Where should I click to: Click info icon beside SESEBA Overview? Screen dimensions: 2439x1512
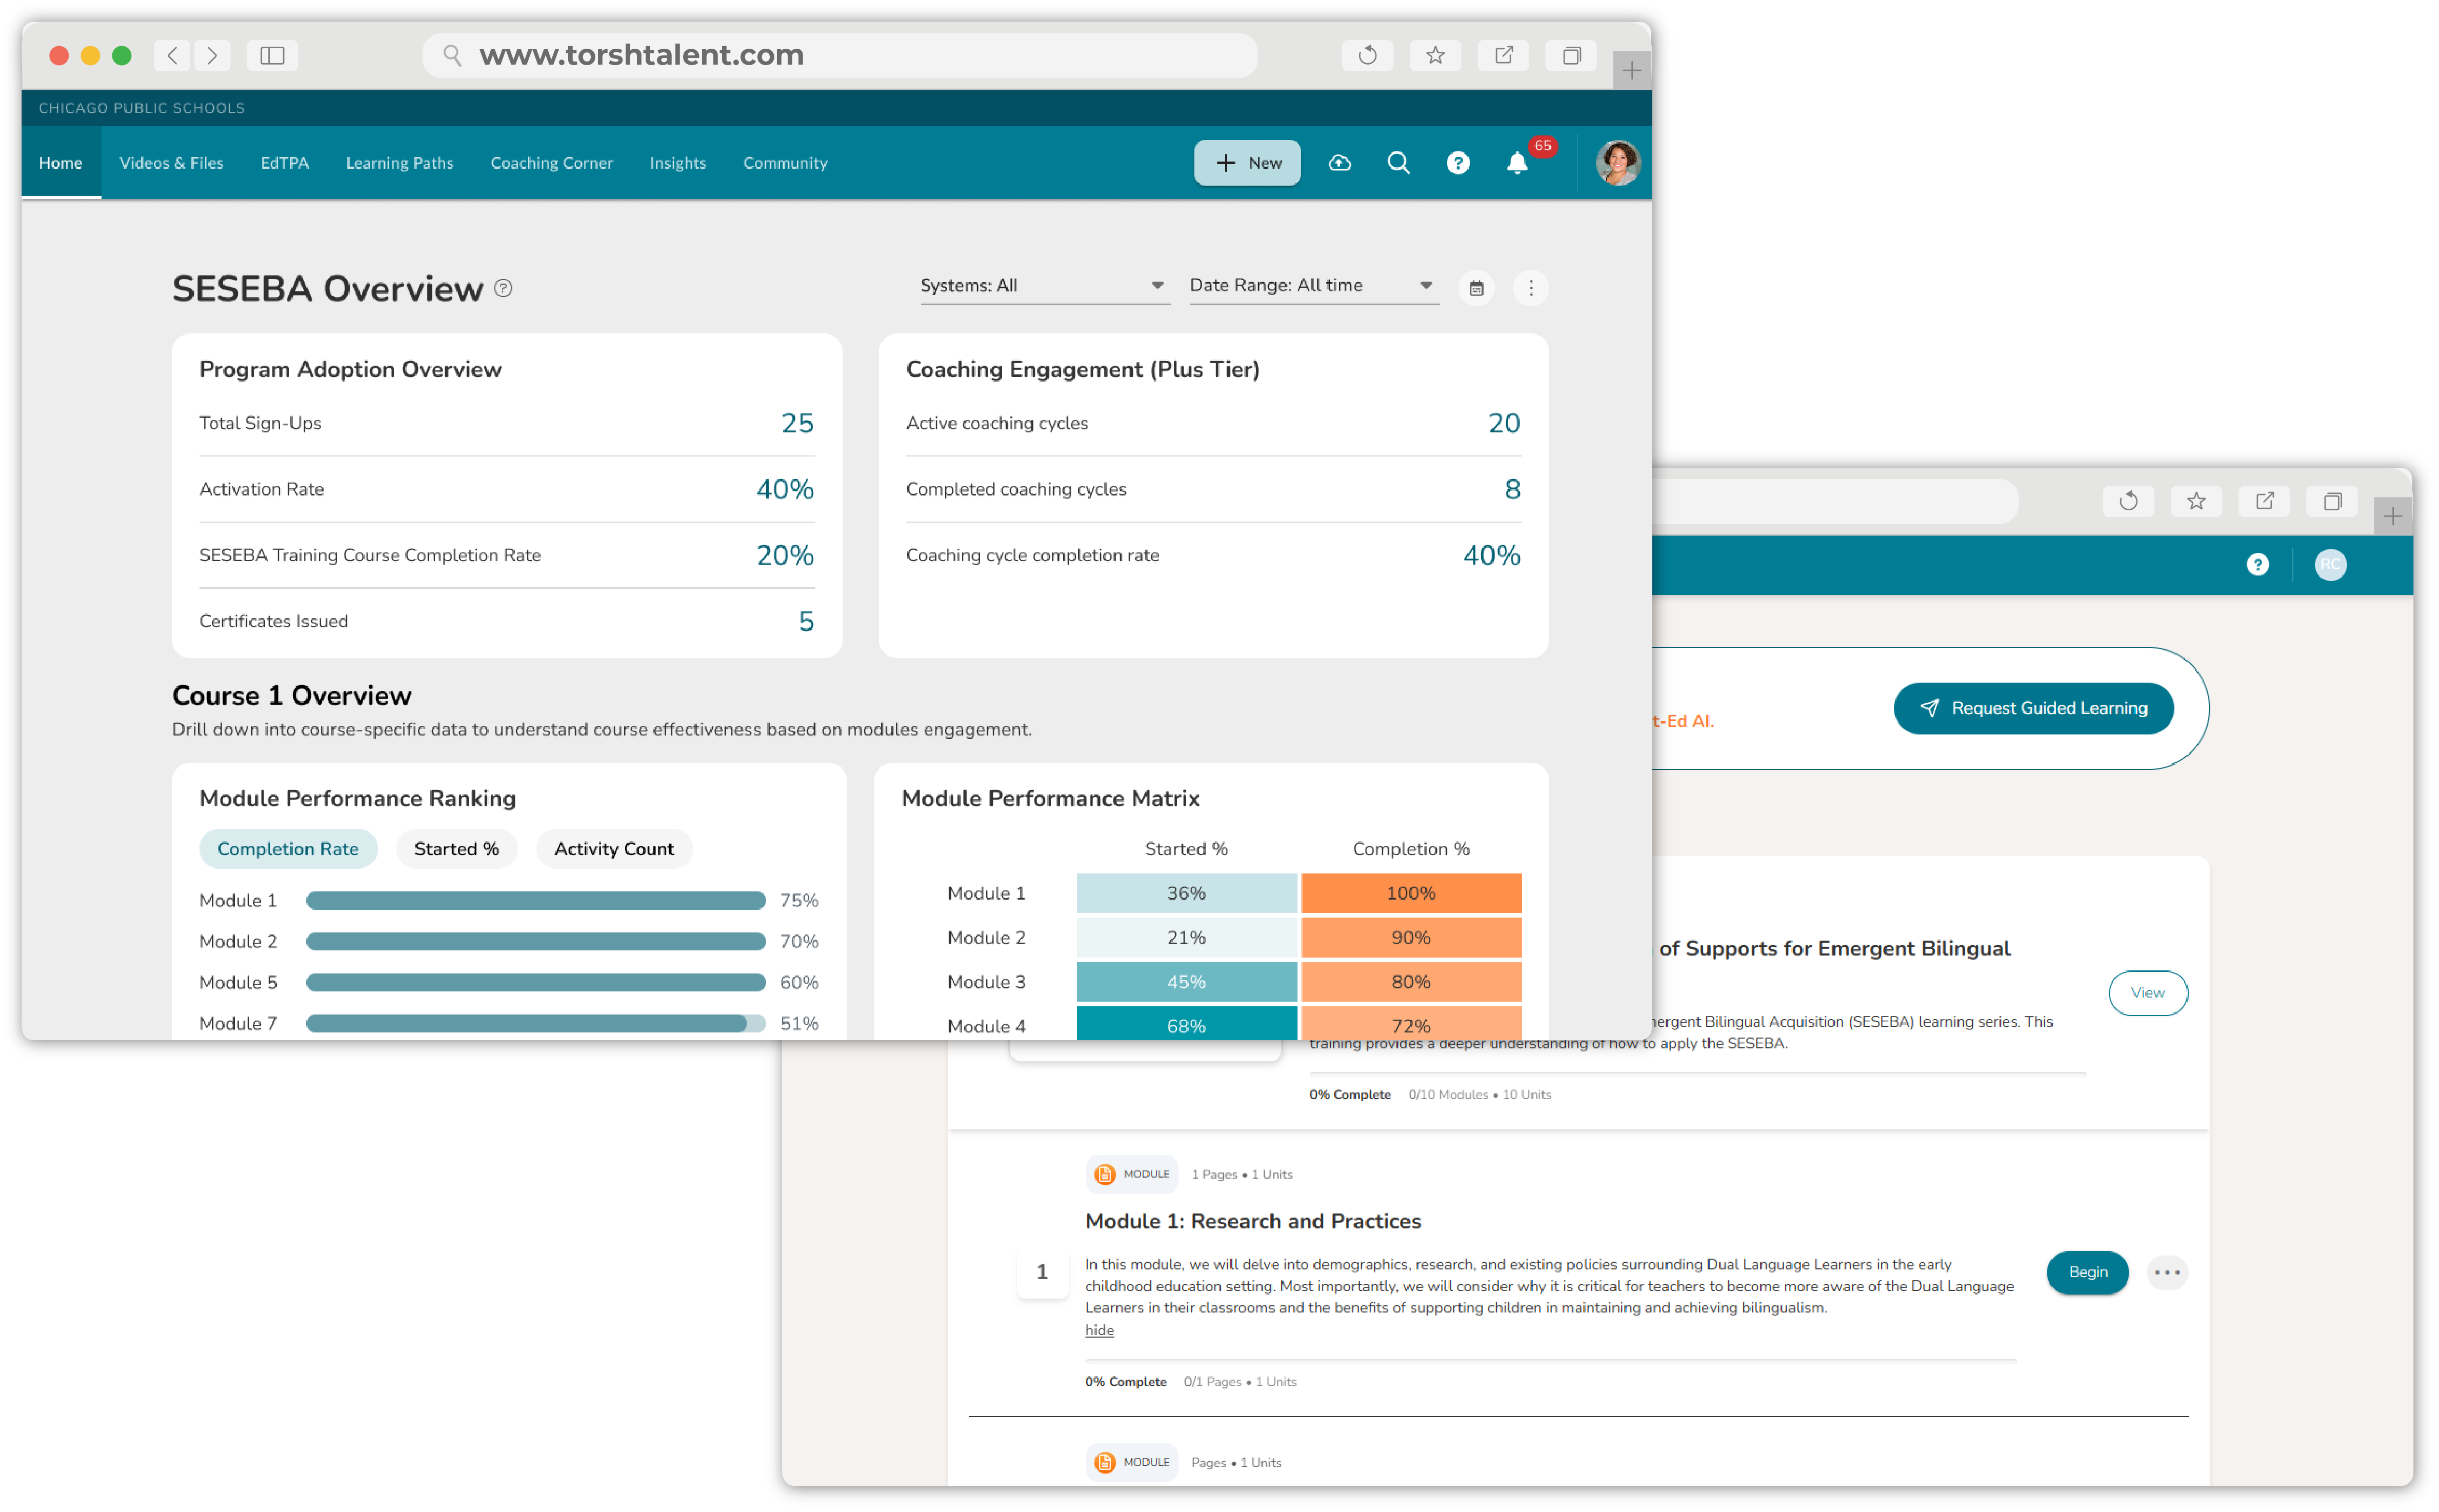[504, 288]
